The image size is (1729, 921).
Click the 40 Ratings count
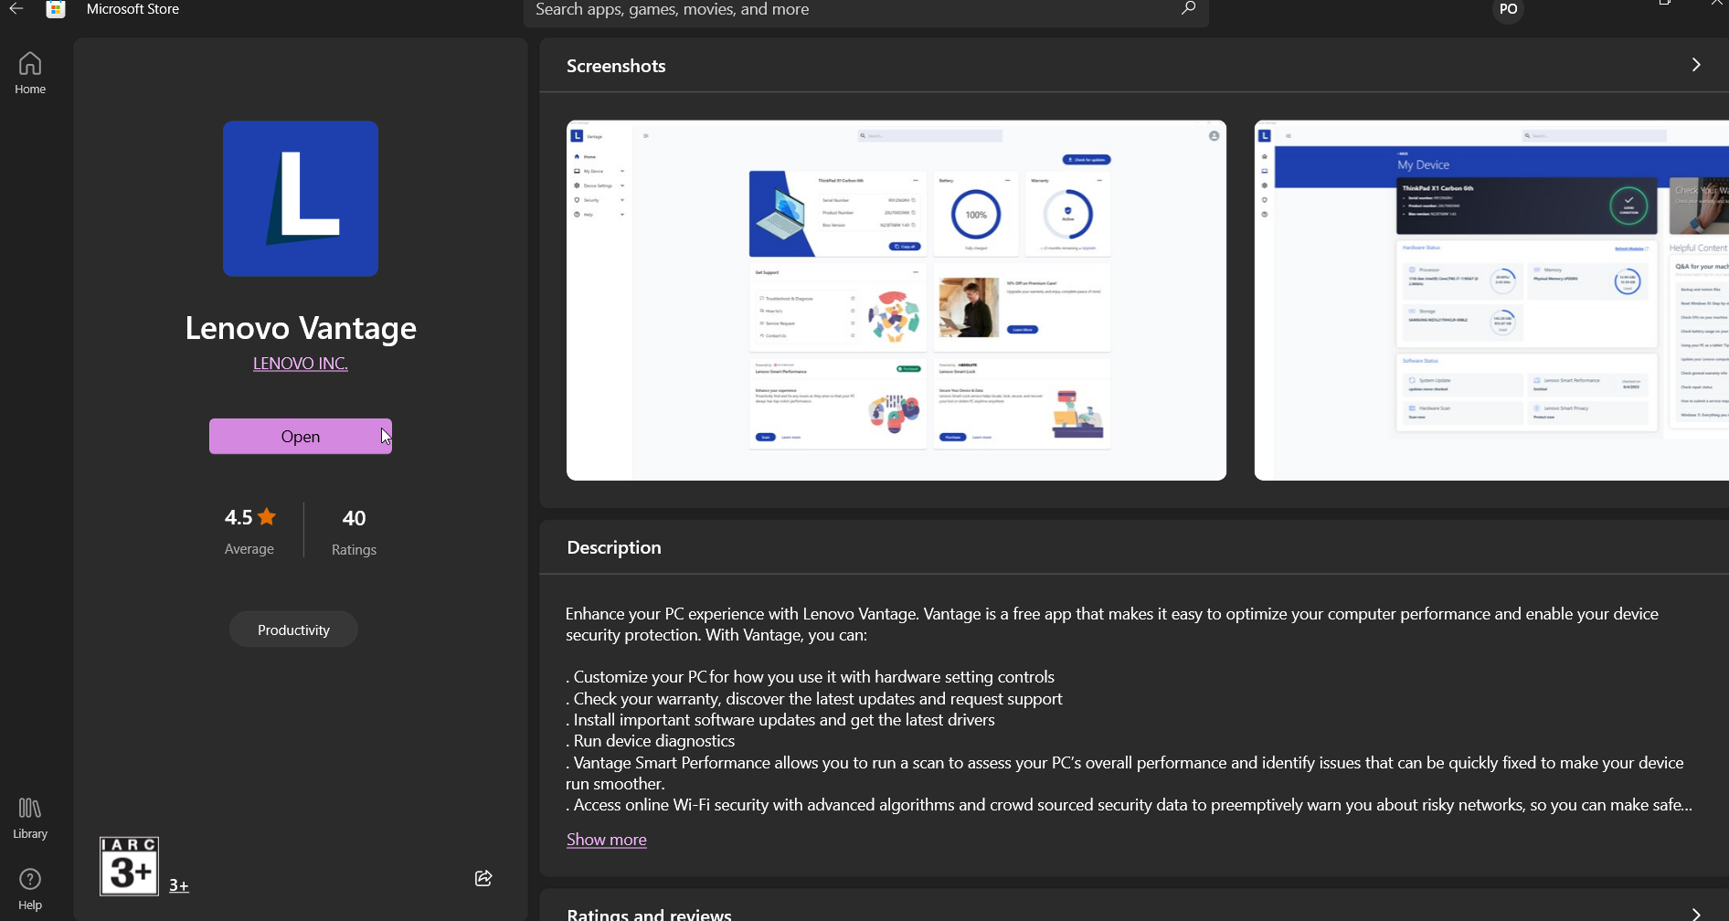[354, 531]
